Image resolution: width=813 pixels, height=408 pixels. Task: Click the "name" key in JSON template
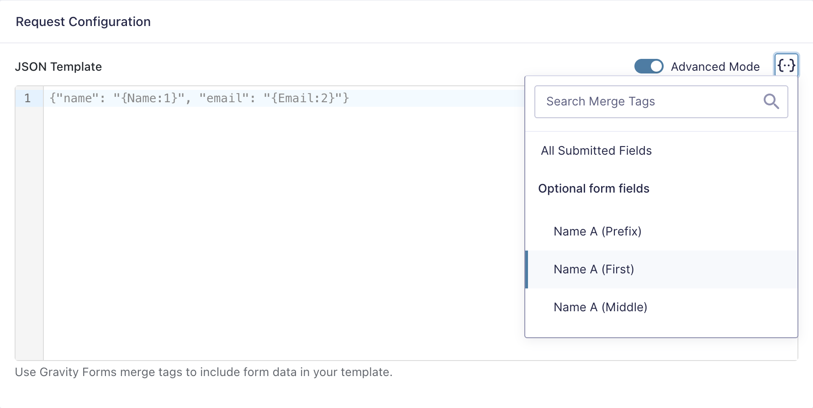click(x=78, y=98)
